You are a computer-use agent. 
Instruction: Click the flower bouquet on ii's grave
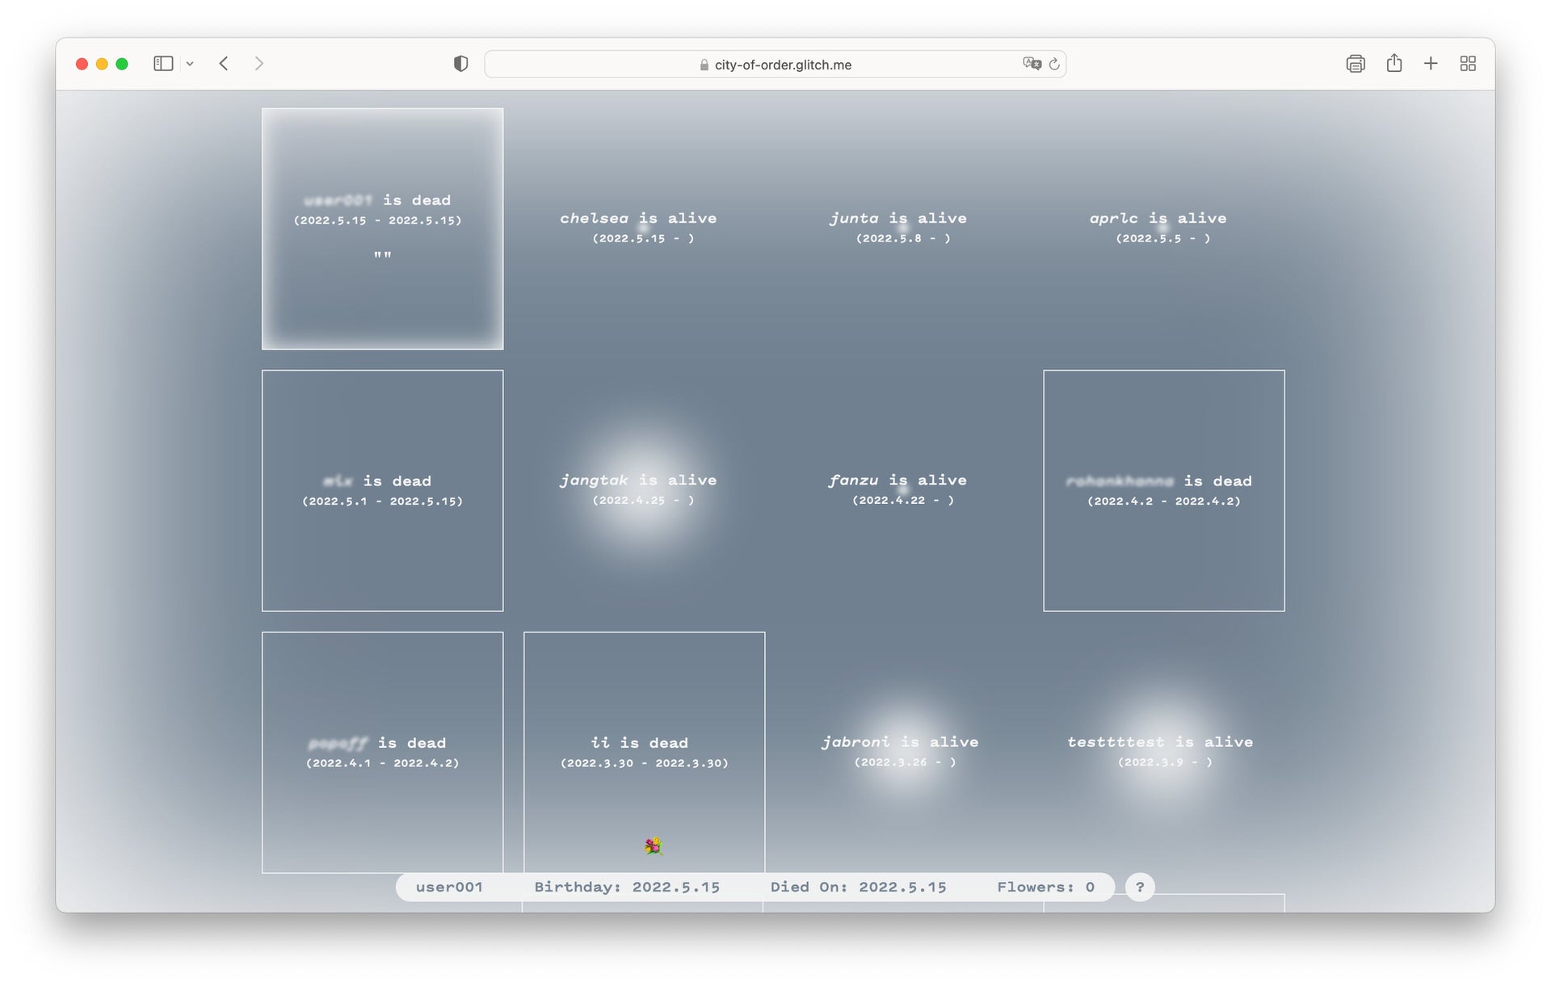pyautogui.click(x=654, y=845)
